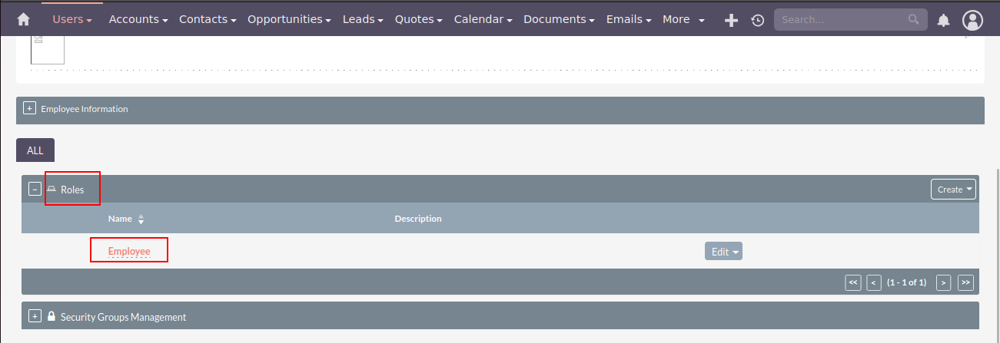Viewport: 1000px width, 343px height.
Task: Open the More menu
Action: coord(683,19)
